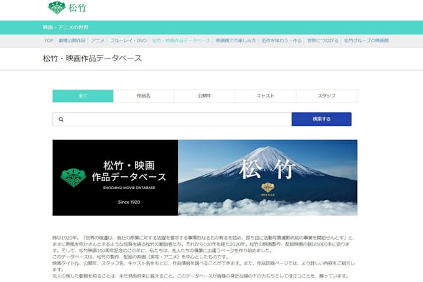Go to 名作を味わう・作る in the nav bar
This screenshot has width=423, height=282.
point(281,40)
